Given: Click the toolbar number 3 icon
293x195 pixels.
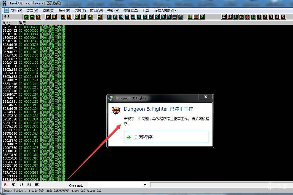Looking at the screenshot, I should coord(271,17).
